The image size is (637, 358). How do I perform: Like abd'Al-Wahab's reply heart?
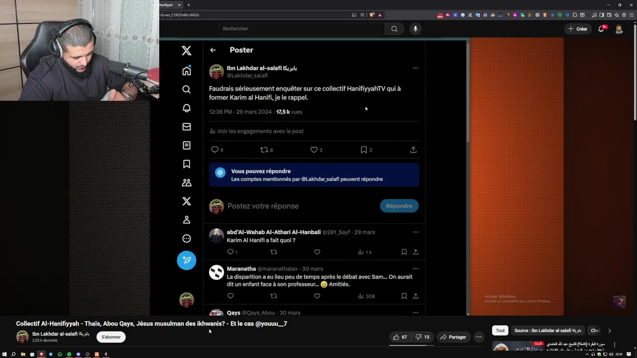317,252
